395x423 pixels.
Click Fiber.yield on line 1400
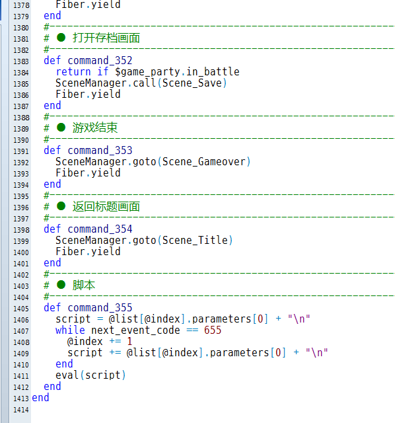(x=88, y=252)
